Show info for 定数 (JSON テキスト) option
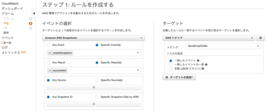This screenshot has width=267, height=112. [203, 69]
